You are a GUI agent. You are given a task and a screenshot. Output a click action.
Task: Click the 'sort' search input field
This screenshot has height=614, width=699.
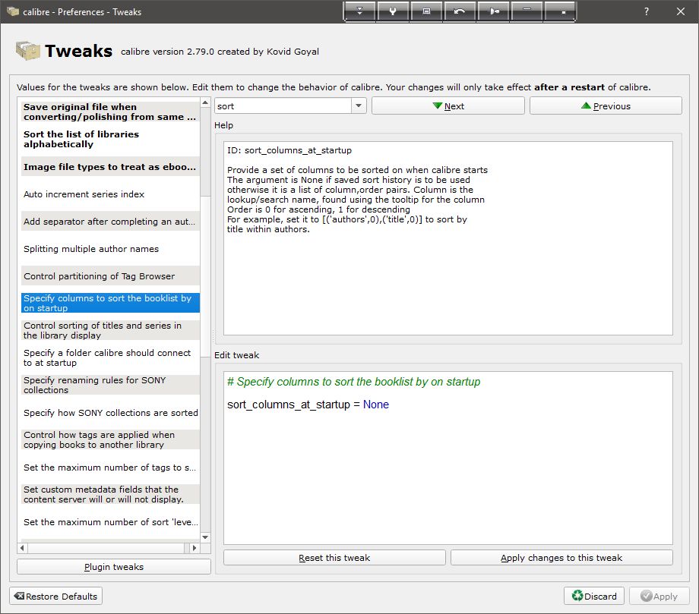pyautogui.click(x=283, y=106)
